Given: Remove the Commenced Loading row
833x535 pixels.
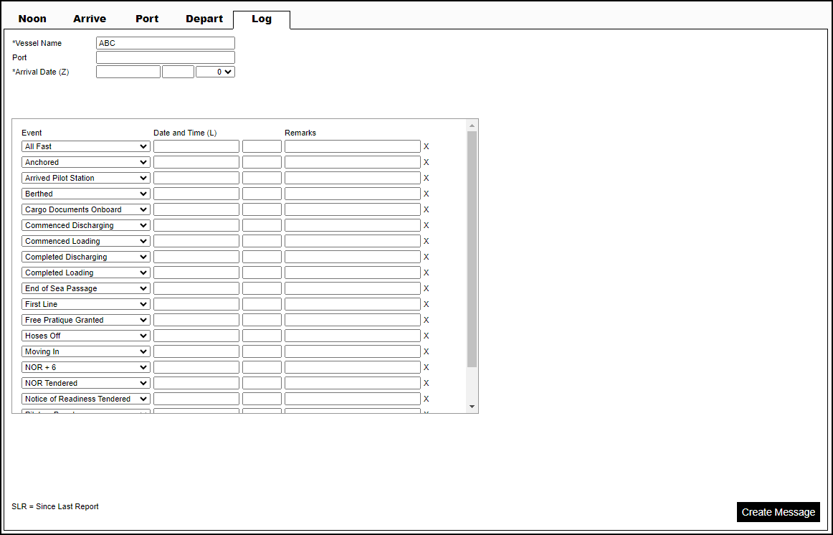Looking at the screenshot, I should 426,241.
